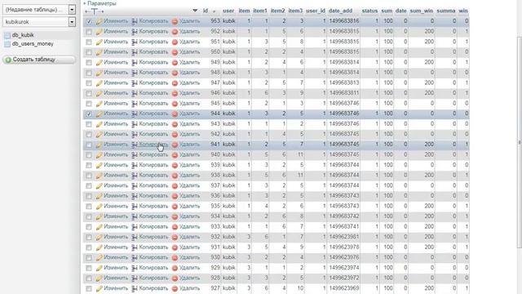Click the Создать таблицу button
Screen dimensions: 522x294
pyautogui.click(x=39, y=60)
